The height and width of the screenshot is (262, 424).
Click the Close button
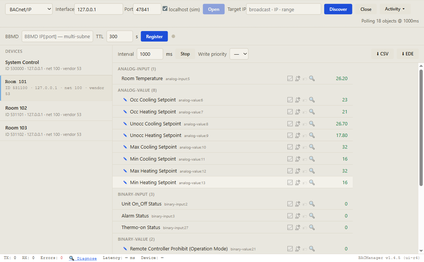pyautogui.click(x=366, y=9)
